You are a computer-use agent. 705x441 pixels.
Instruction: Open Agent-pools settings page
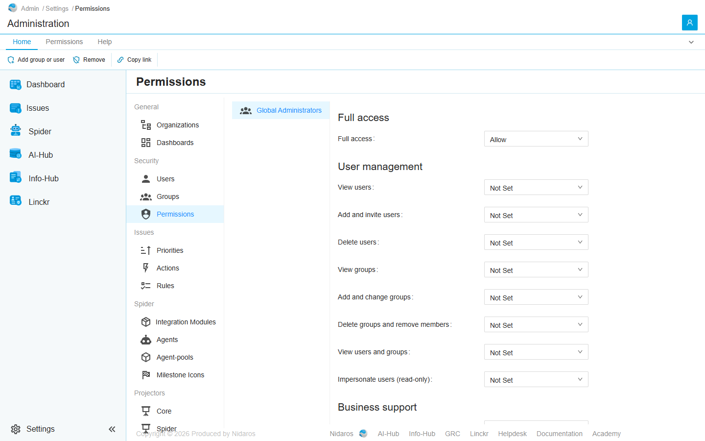point(175,357)
